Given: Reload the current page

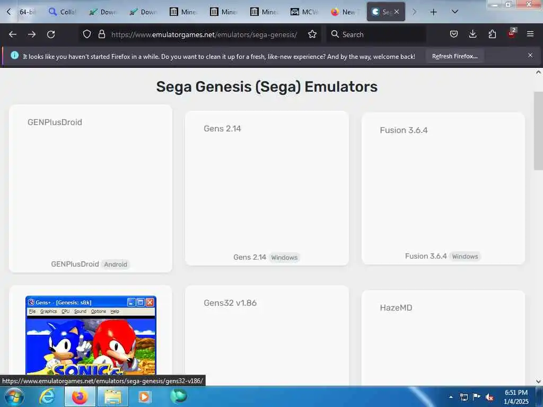Looking at the screenshot, I should [x=51, y=34].
